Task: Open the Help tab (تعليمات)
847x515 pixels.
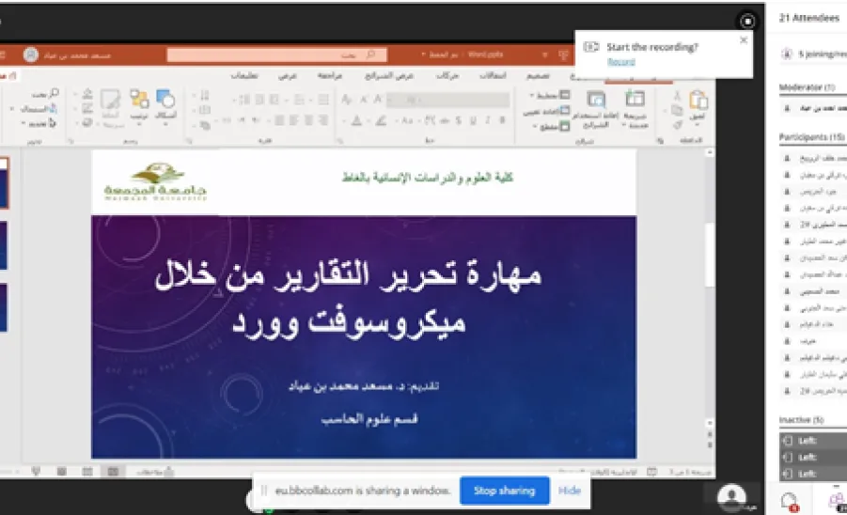Action: (x=244, y=75)
